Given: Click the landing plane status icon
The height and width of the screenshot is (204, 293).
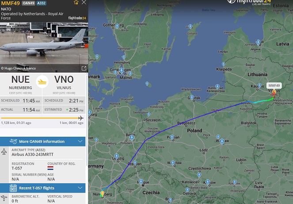Looking at the screenshot, I should click(42, 81).
